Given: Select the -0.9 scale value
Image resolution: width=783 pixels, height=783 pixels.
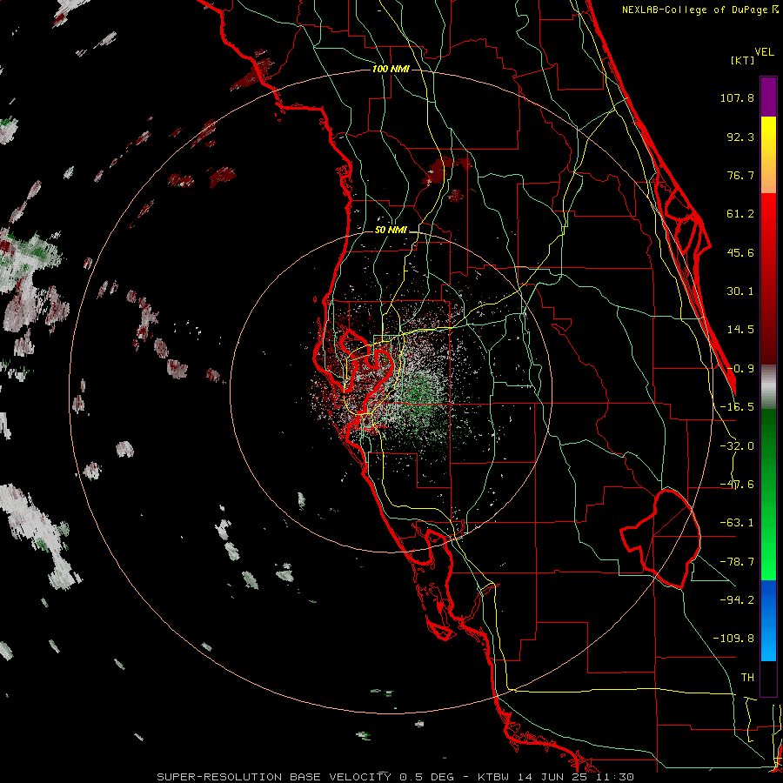Looking at the screenshot, I should point(740,369).
